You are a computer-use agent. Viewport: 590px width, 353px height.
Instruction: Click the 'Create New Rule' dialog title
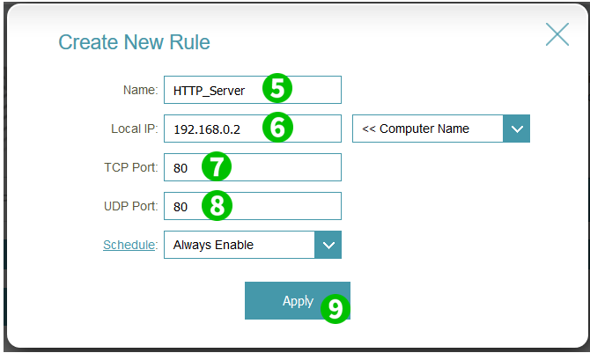pyautogui.click(x=134, y=42)
